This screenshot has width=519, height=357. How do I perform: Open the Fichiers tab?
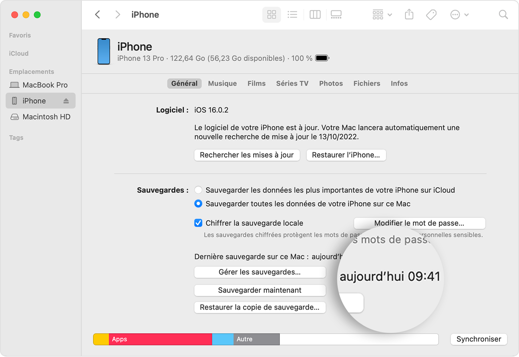click(367, 83)
